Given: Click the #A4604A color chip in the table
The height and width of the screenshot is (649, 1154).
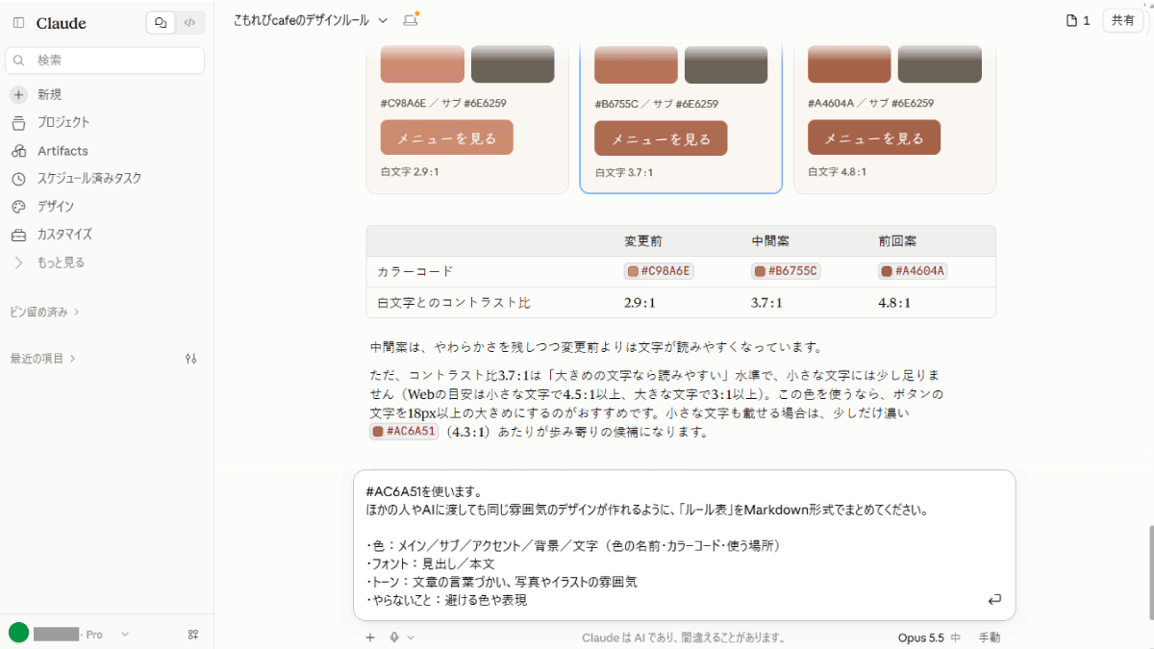Looking at the screenshot, I should pos(913,271).
